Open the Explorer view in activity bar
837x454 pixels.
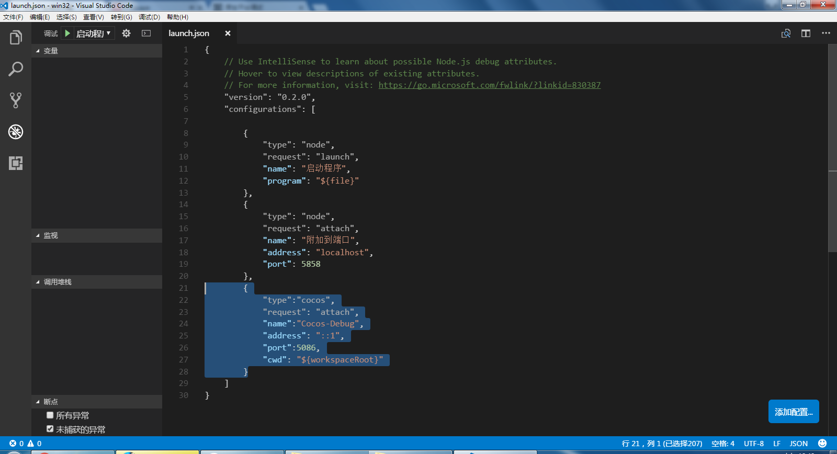pyautogui.click(x=16, y=38)
